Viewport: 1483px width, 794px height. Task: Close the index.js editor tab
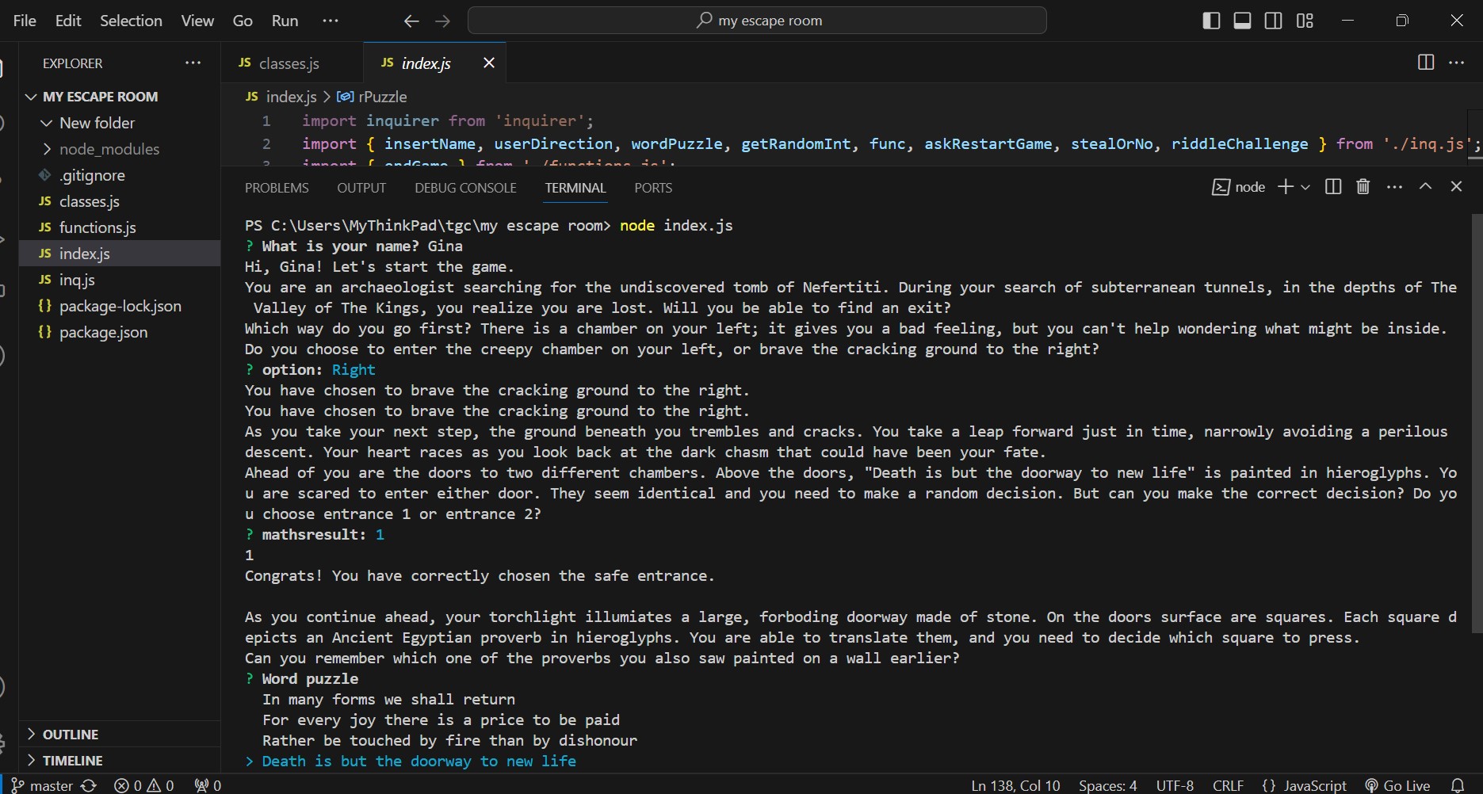click(489, 63)
